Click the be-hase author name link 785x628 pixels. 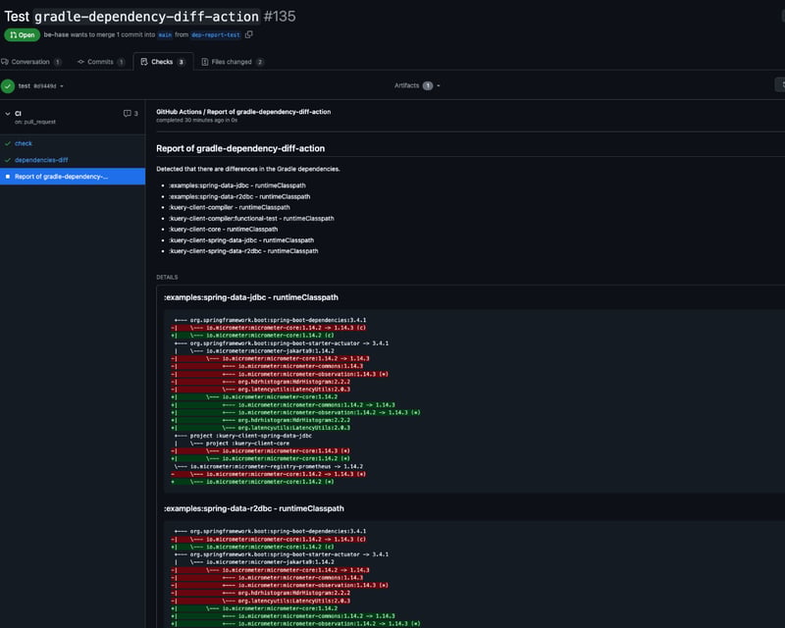pyautogui.click(x=56, y=34)
